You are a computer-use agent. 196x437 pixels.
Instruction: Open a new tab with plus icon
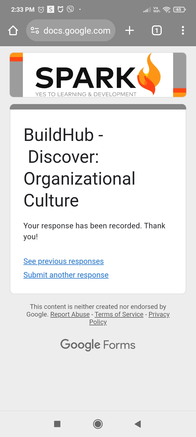[130, 31]
